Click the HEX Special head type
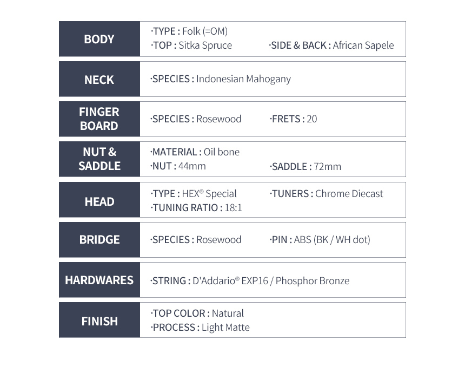Screen dimensions: 465x379 coord(209,194)
